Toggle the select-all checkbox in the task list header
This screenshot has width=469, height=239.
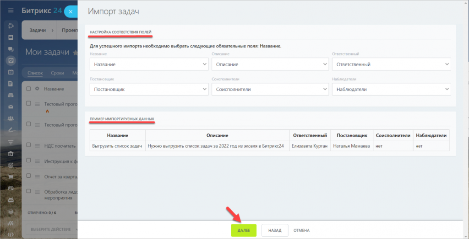coord(28,89)
